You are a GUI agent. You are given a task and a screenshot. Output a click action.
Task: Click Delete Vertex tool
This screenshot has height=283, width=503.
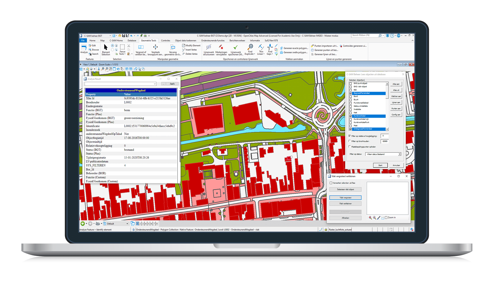[190, 54]
